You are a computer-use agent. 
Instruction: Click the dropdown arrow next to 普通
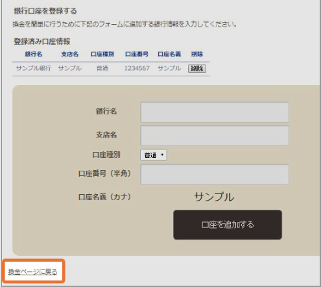click(x=162, y=155)
